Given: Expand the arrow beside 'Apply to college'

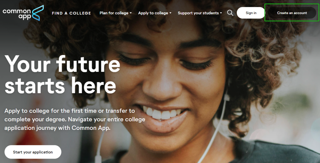Looking at the screenshot, I should coord(170,13).
